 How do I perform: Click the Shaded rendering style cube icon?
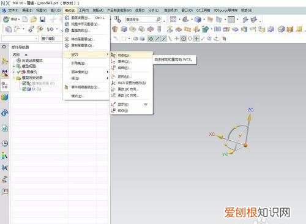pyautogui.click(x=198, y=20)
